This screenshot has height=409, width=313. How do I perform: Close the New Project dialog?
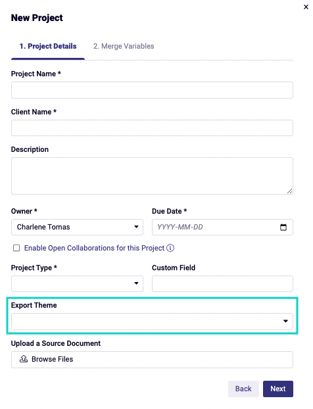coord(306,7)
